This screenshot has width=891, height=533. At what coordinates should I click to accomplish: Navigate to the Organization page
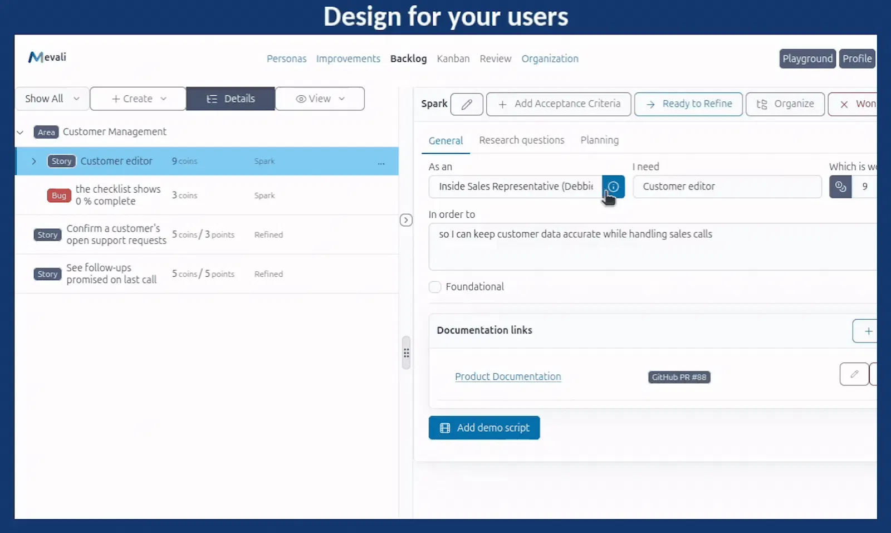[x=550, y=58]
